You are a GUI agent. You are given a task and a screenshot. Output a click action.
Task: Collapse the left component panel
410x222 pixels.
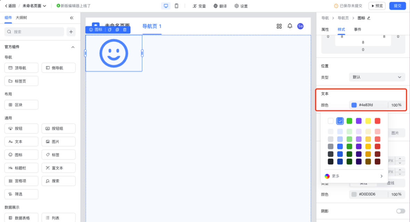[72, 18]
